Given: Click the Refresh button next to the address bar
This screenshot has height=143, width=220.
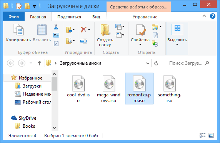Looking at the screenshot, I should tap(156, 63).
